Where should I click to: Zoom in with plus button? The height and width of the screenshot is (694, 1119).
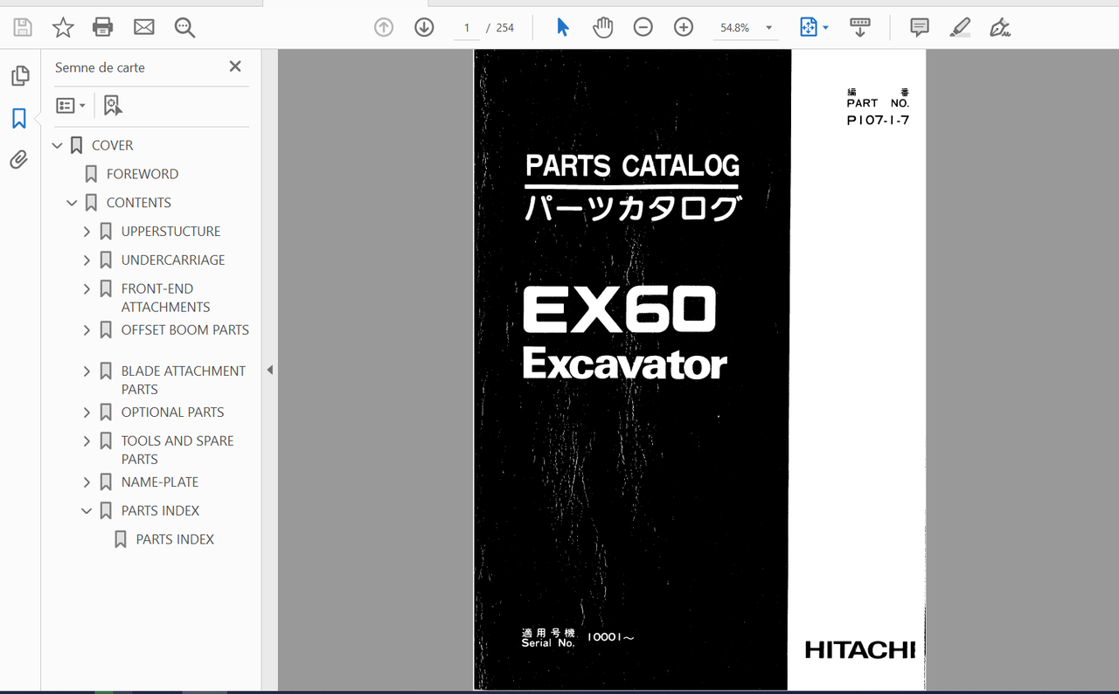click(x=684, y=27)
